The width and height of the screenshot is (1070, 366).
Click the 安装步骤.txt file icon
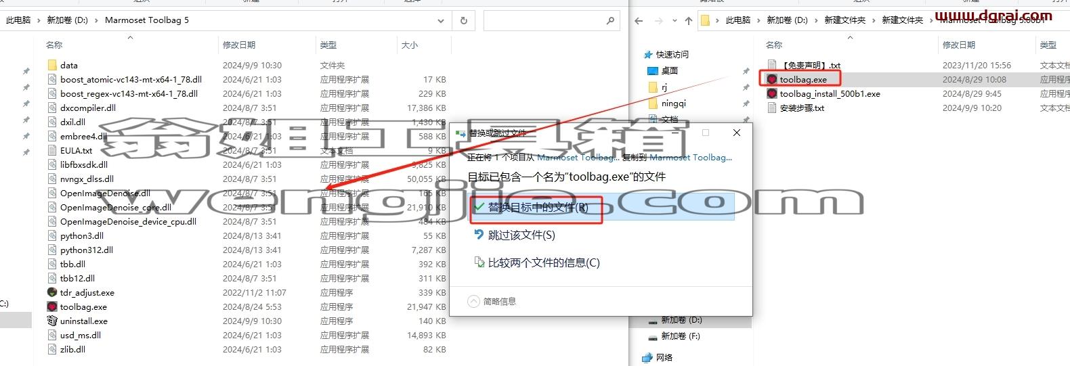pyautogui.click(x=772, y=108)
